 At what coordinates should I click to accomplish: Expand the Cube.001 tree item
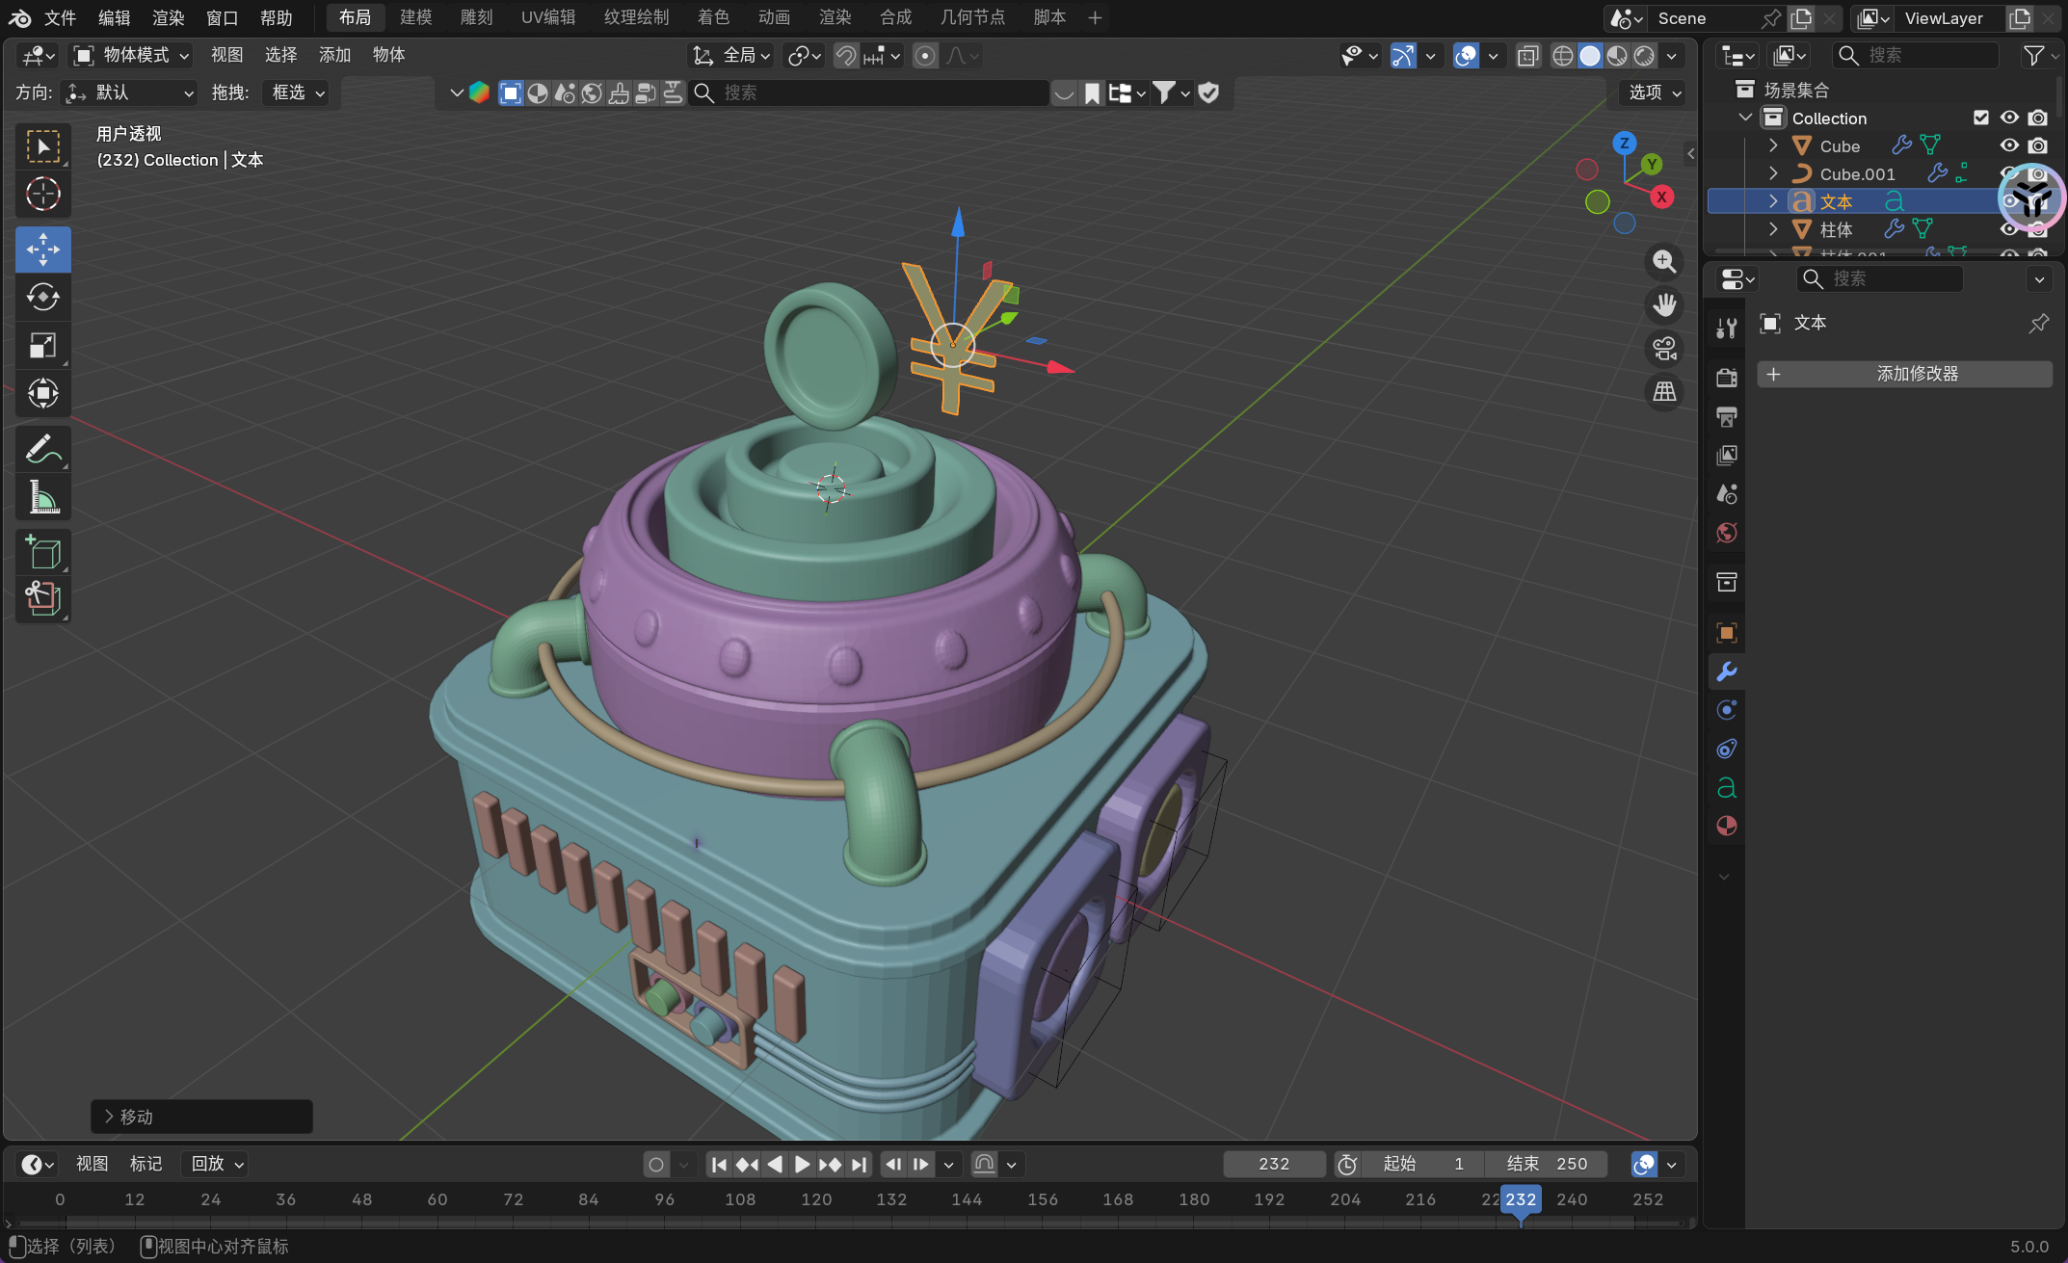click(1773, 173)
